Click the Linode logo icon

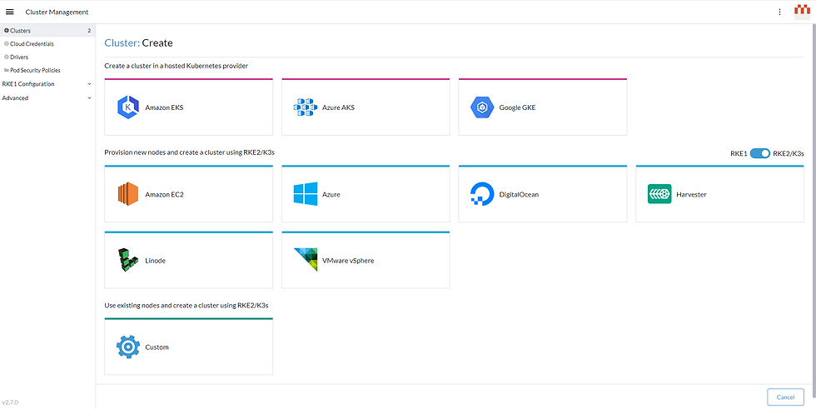click(x=128, y=260)
